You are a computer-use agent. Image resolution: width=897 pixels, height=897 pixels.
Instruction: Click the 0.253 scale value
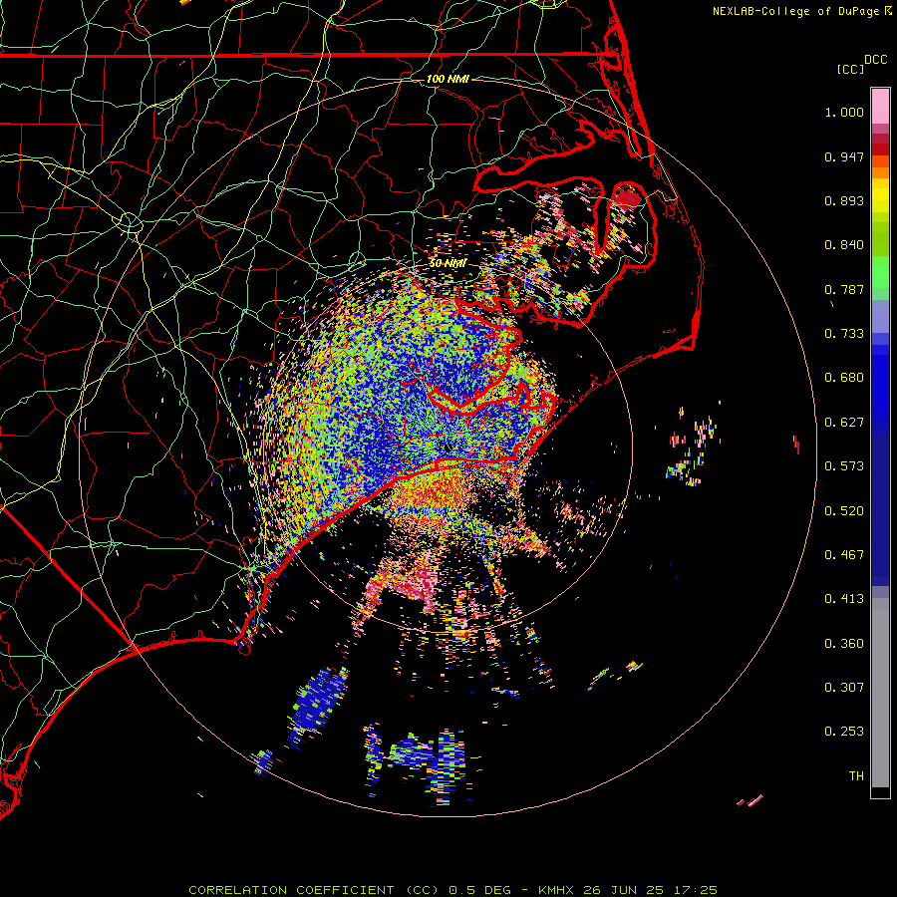click(x=844, y=732)
